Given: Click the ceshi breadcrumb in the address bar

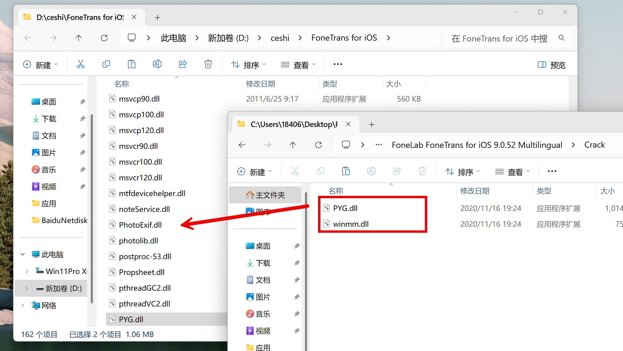Looking at the screenshot, I should pyautogui.click(x=280, y=38).
